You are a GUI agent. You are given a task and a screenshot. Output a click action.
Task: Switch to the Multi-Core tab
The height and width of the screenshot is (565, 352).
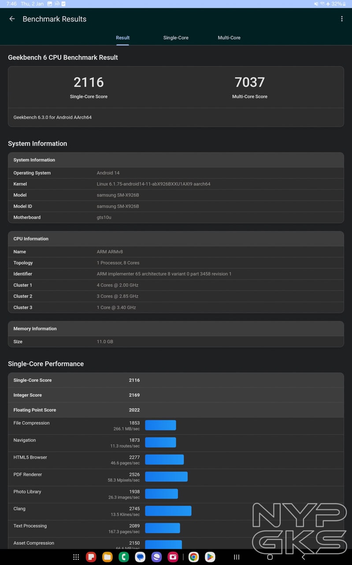pyautogui.click(x=229, y=38)
